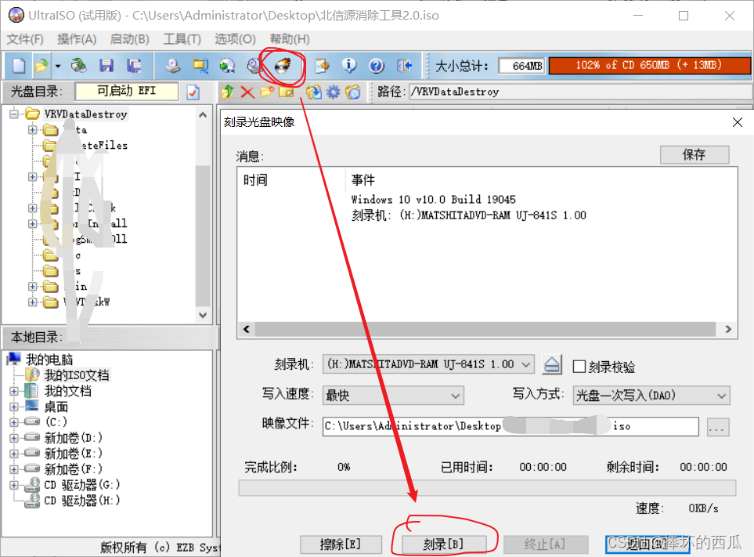Expand the CD 驱动器(G:) node
The height and width of the screenshot is (557, 754).
(14, 485)
